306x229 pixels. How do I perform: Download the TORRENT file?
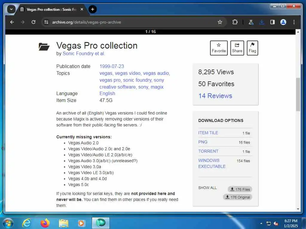pyautogui.click(x=208, y=151)
